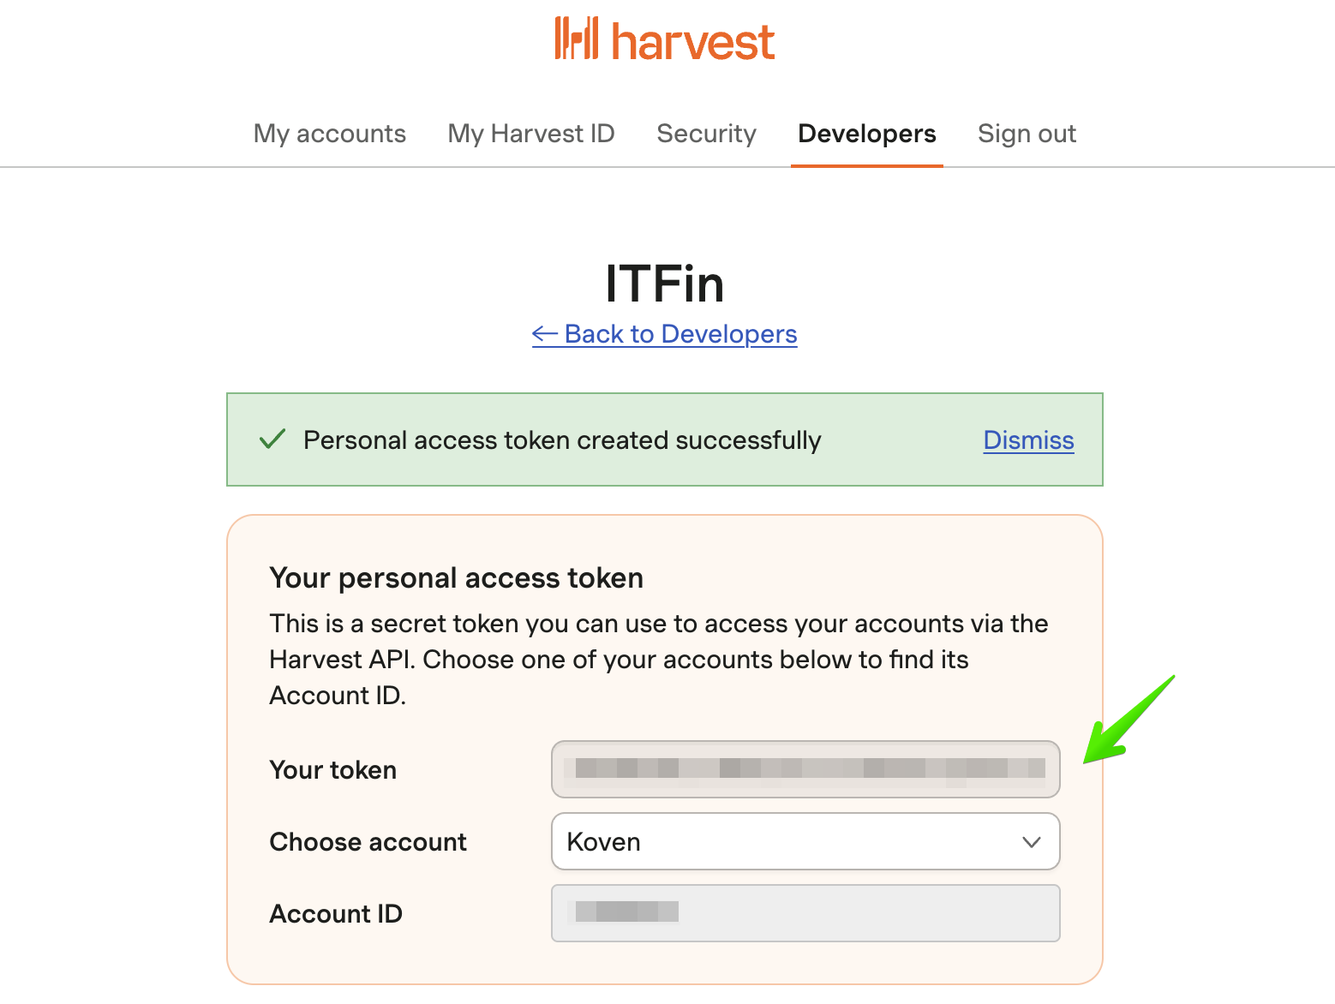Image resolution: width=1335 pixels, height=1004 pixels.
Task: Select the Developers tab
Action: (867, 134)
